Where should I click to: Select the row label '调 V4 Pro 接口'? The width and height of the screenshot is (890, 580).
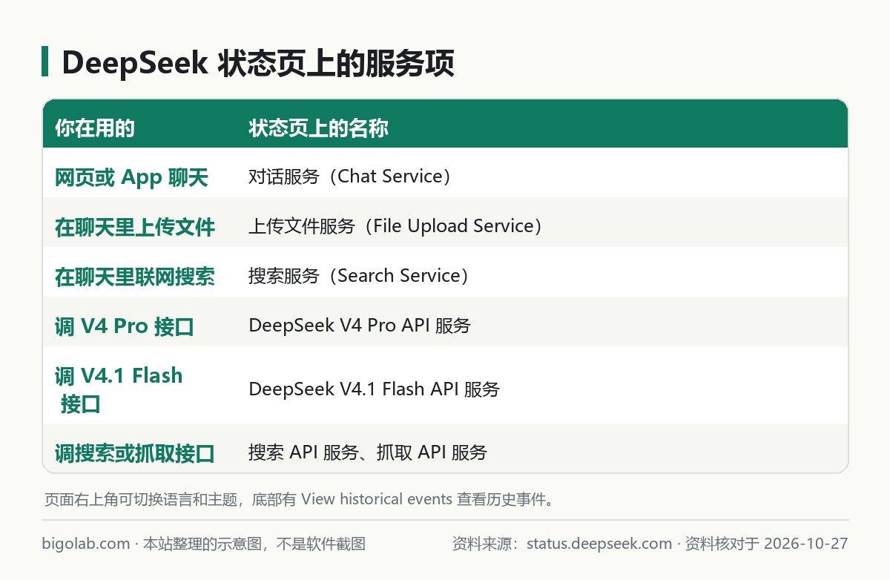(125, 326)
